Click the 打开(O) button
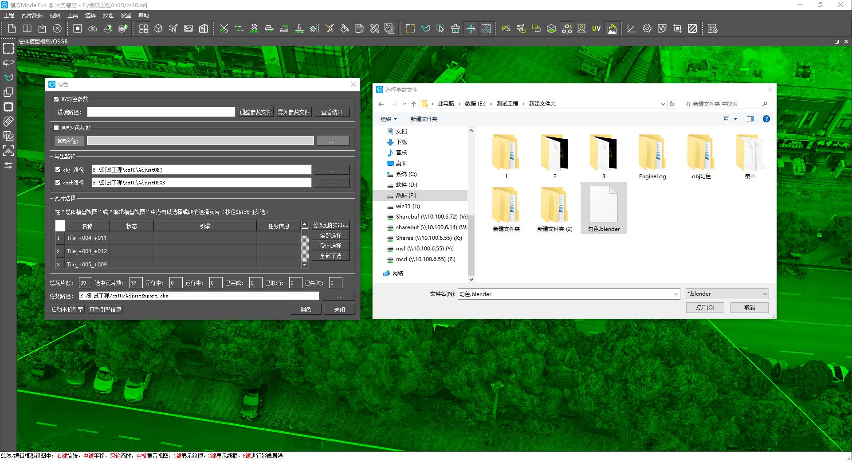852x461 pixels. point(705,307)
